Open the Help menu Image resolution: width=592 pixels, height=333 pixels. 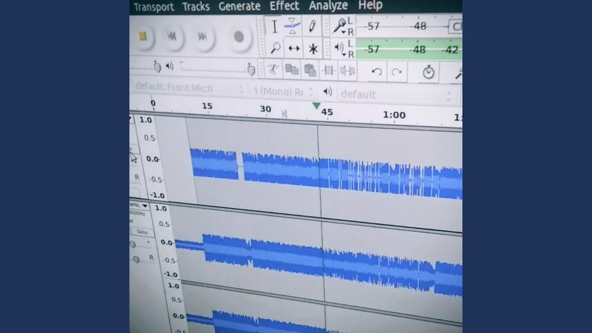pyautogui.click(x=370, y=5)
